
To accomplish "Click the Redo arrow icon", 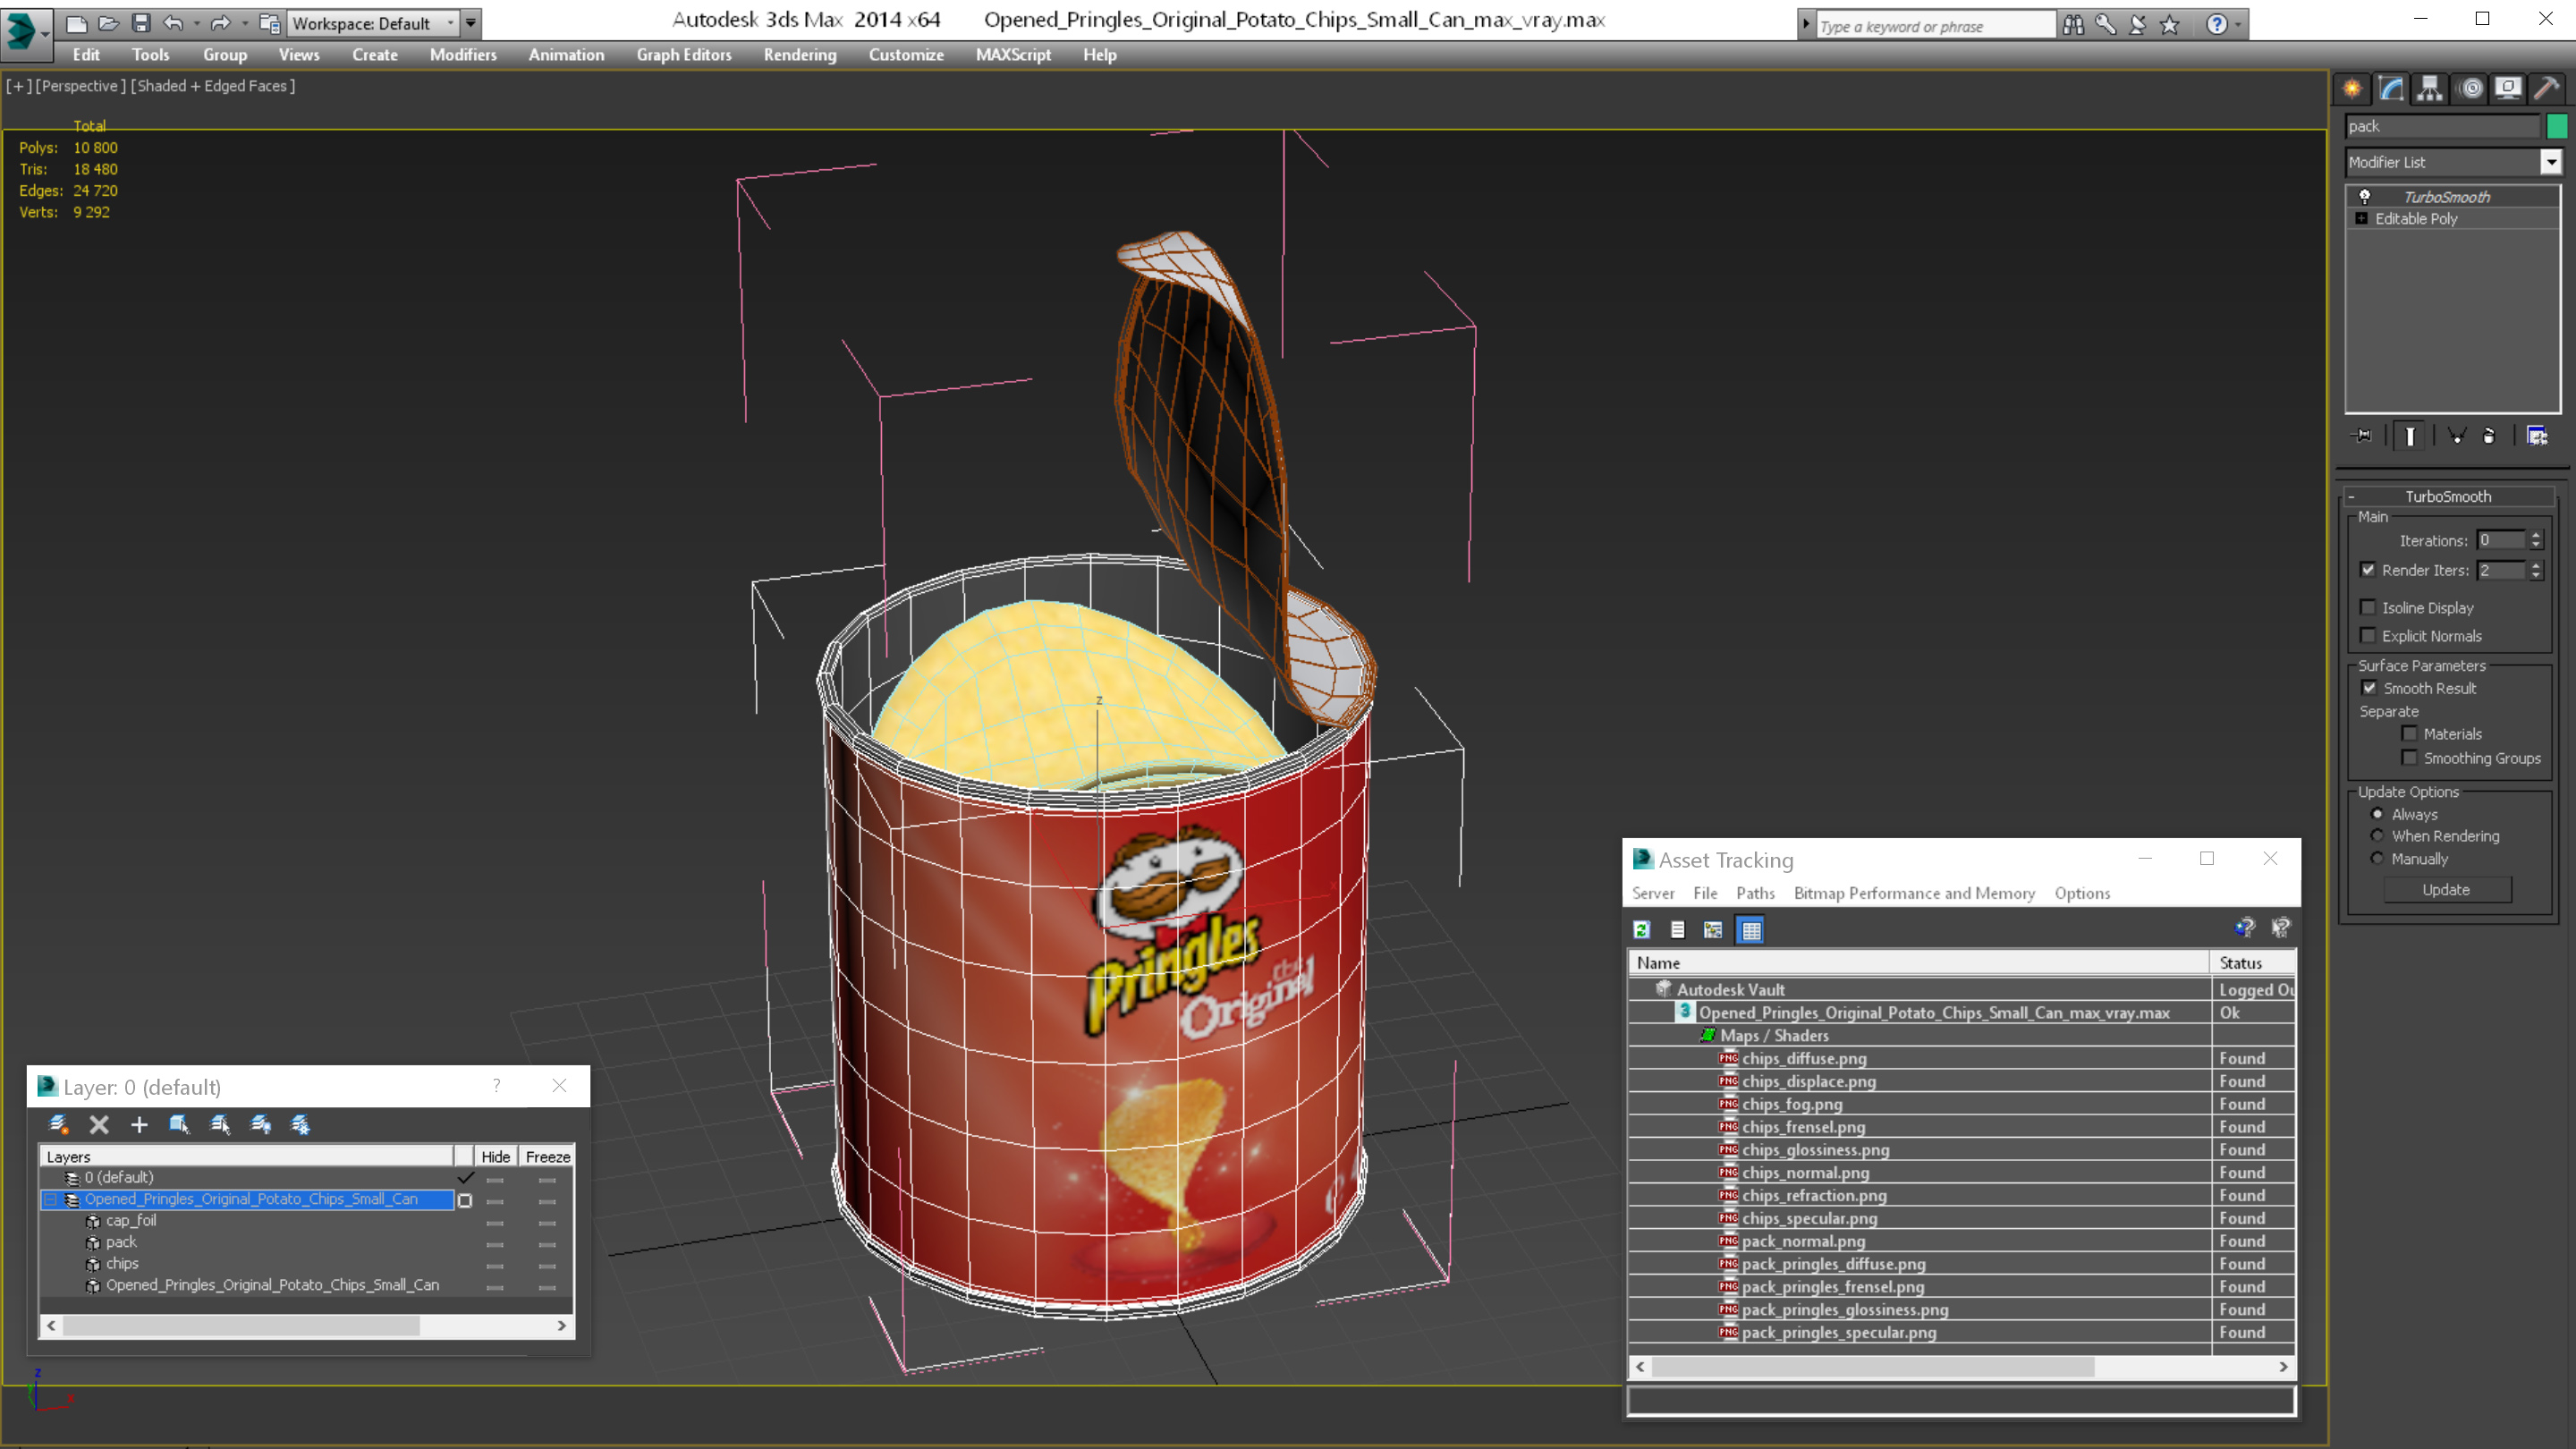I will tap(220, 22).
